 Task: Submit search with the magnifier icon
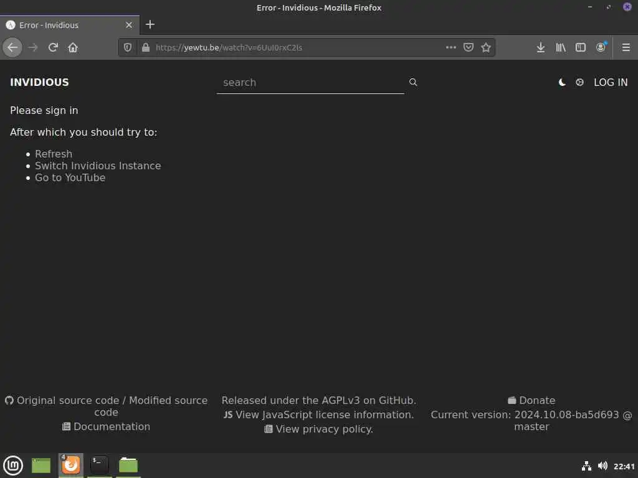point(413,82)
